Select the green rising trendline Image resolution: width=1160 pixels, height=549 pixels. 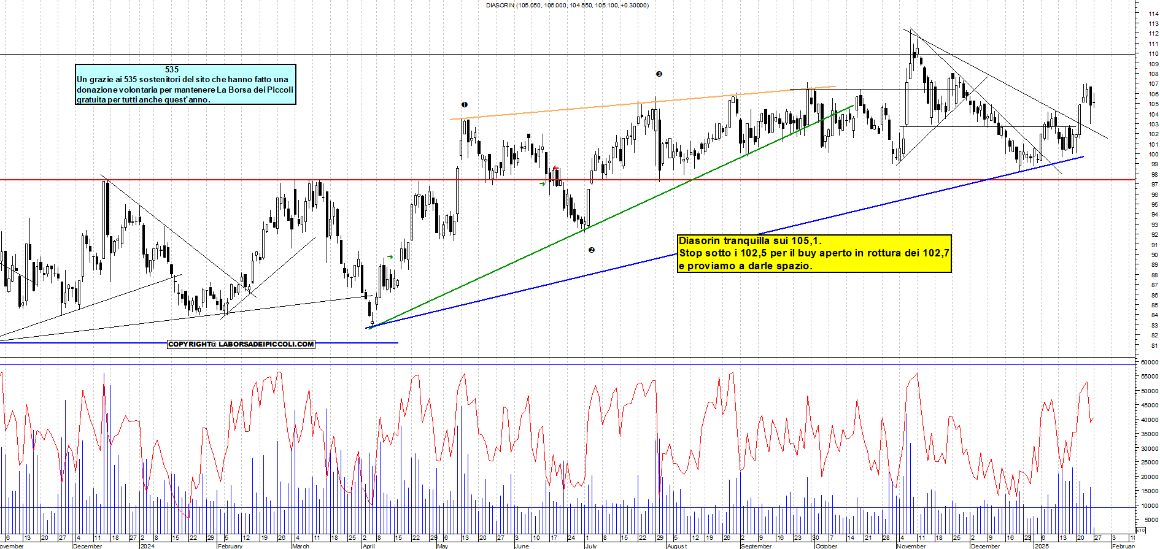coord(611,217)
